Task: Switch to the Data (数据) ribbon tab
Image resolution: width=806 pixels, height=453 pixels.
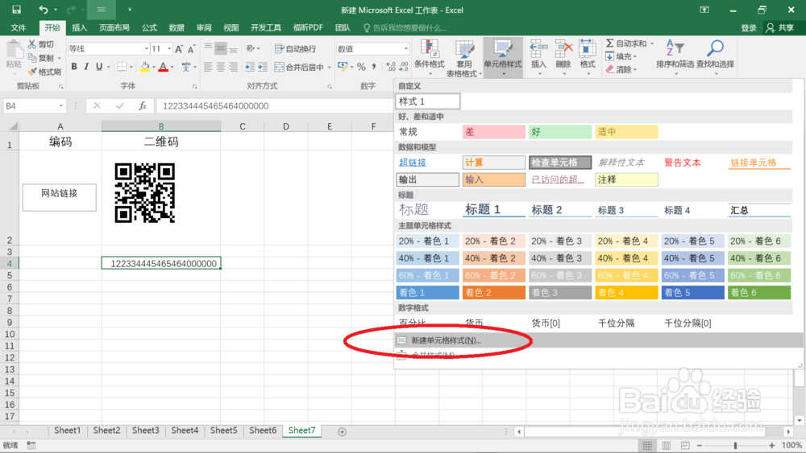Action: click(177, 27)
